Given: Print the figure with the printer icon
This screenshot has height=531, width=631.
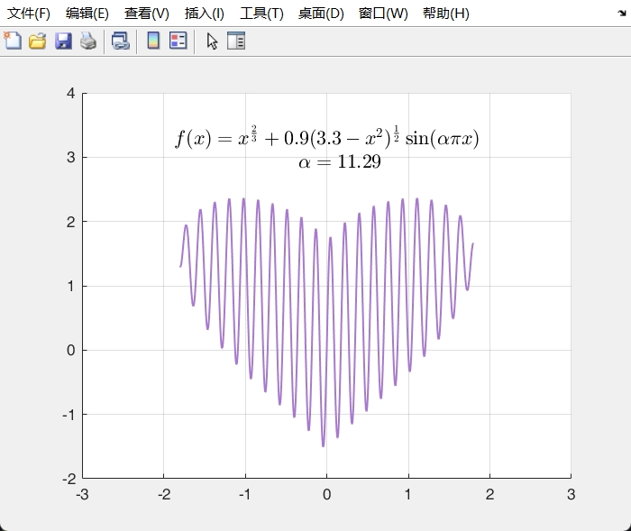Looking at the screenshot, I should click(87, 41).
